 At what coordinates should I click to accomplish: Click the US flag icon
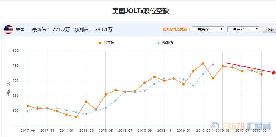(x=9, y=29)
